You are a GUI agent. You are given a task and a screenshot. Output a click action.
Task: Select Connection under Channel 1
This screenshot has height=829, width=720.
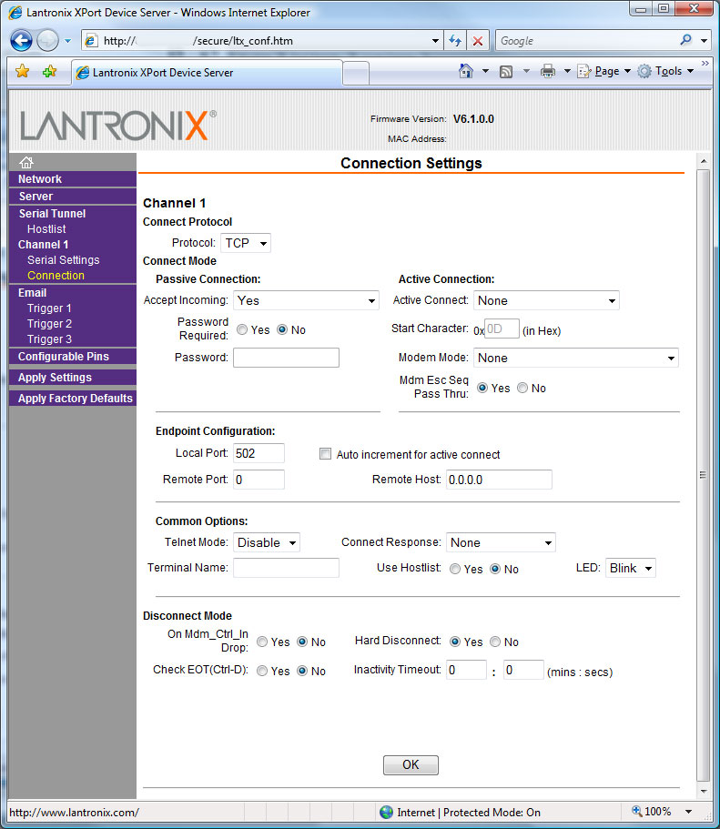click(x=56, y=276)
